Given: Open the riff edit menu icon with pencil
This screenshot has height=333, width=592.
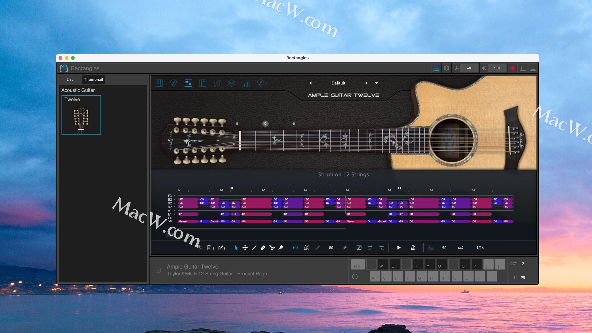Looking at the screenshot, I should click(x=222, y=248).
